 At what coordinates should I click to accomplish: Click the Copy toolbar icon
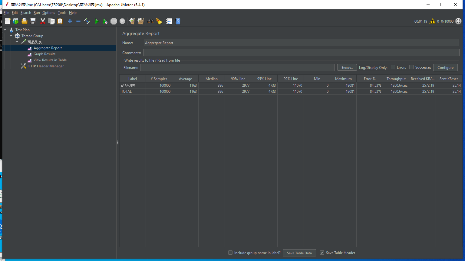click(x=51, y=21)
